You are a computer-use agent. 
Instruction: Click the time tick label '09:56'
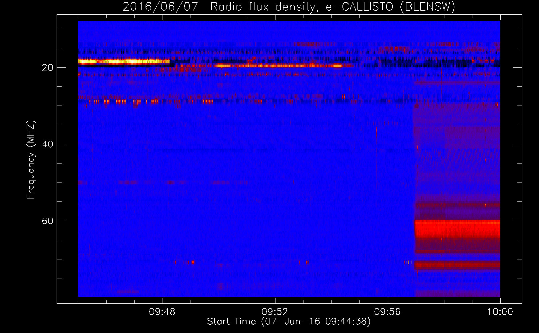(387, 312)
